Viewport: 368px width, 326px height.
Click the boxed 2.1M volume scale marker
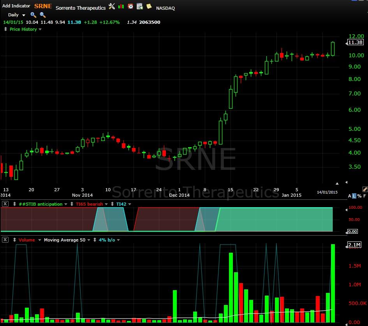point(354,245)
